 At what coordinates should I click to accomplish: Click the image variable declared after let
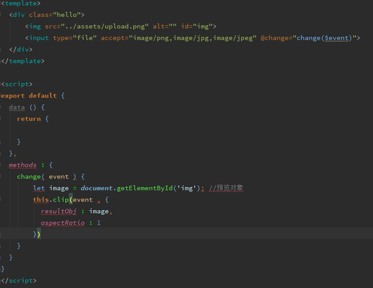[59, 188]
